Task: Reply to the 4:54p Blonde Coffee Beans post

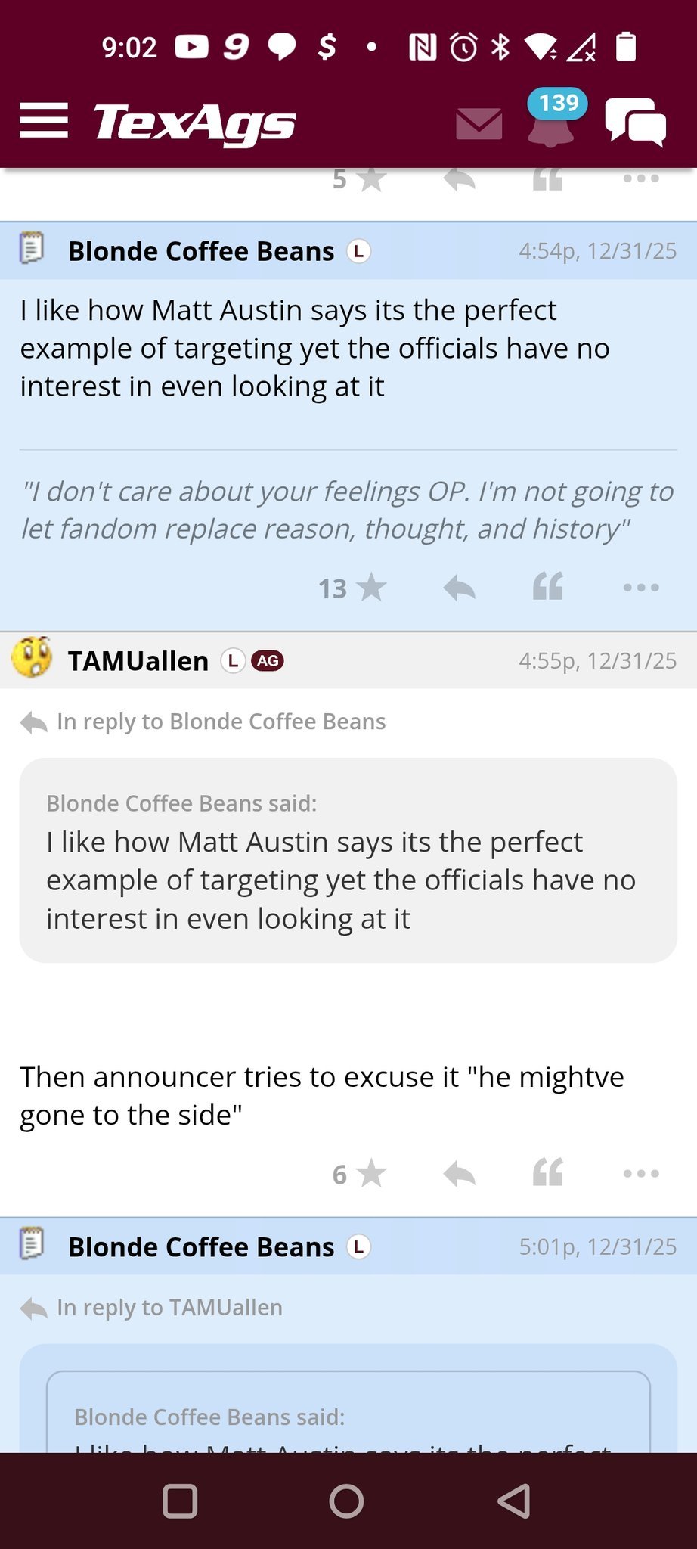Action: click(x=459, y=588)
